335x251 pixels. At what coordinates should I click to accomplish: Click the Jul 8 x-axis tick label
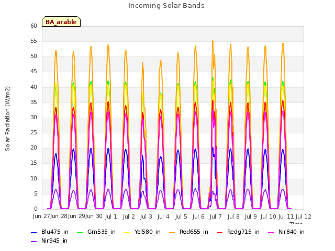click(x=233, y=216)
